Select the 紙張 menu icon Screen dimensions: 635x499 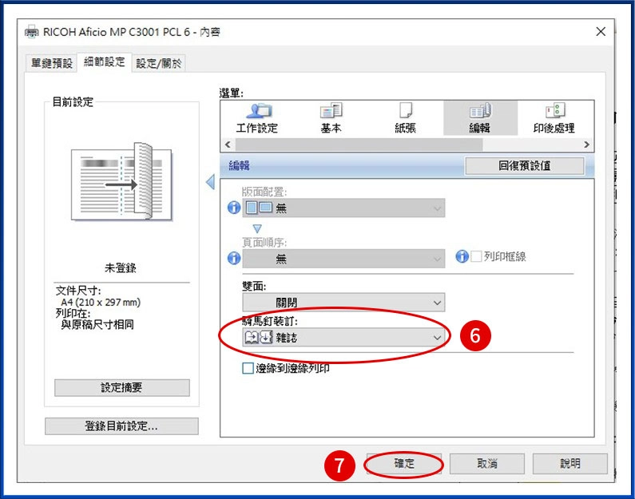(406, 118)
